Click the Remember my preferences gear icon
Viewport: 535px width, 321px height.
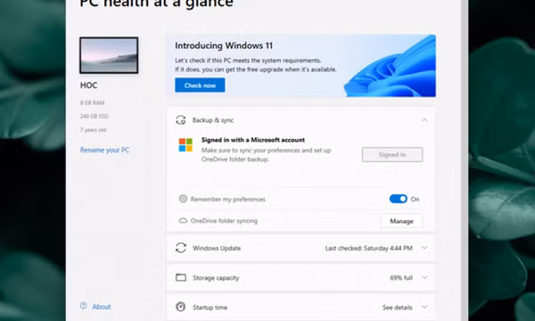tap(183, 199)
